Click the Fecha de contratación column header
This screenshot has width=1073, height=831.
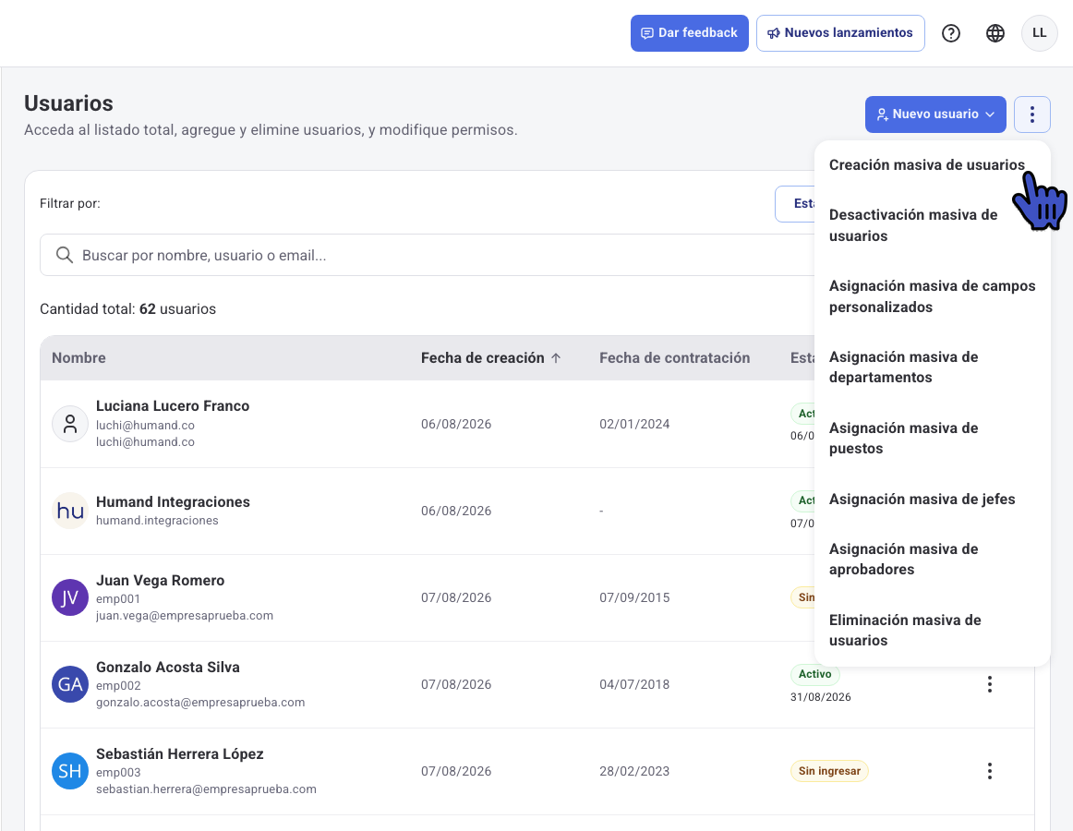tap(675, 358)
